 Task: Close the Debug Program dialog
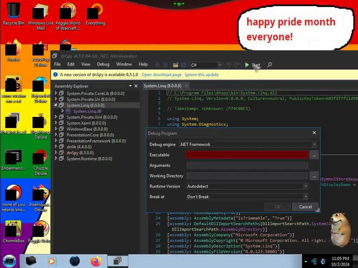[x=314, y=133]
